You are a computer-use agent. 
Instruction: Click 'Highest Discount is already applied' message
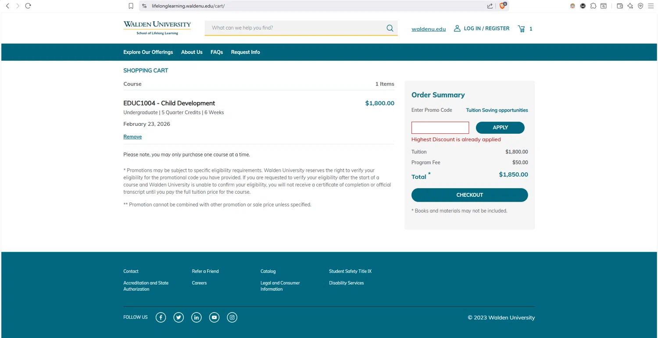coord(456,139)
